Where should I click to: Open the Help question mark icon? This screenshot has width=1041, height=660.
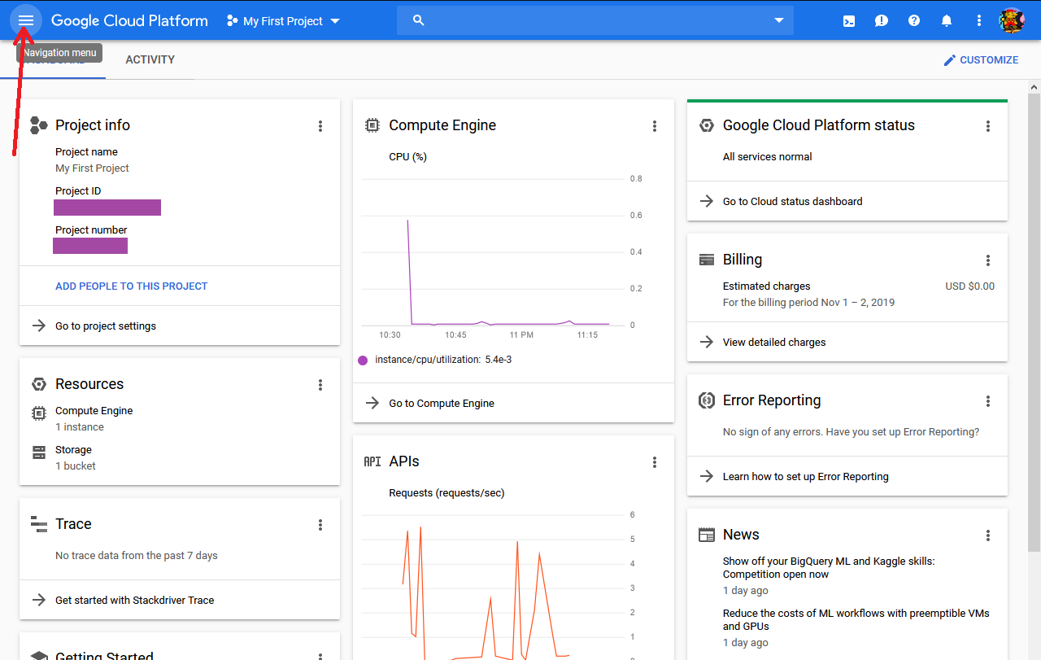pos(914,20)
